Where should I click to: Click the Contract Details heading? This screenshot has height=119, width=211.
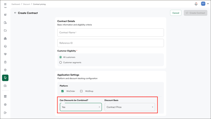(66, 21)
